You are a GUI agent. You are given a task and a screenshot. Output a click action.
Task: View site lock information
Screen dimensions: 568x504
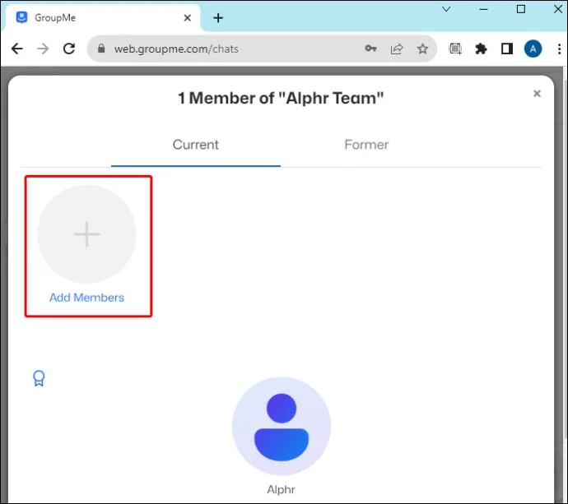click(x=101, y=49)
